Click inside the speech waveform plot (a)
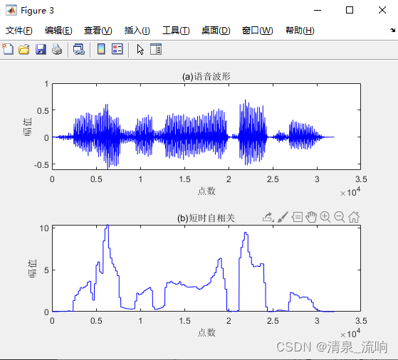Screen dimensions: 398x360 [x=206, y=127]
